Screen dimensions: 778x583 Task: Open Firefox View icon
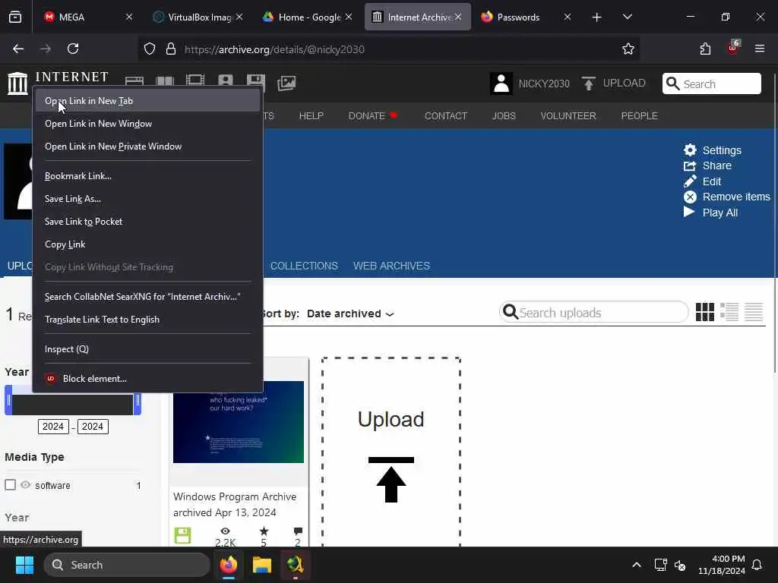click(15, 17)
